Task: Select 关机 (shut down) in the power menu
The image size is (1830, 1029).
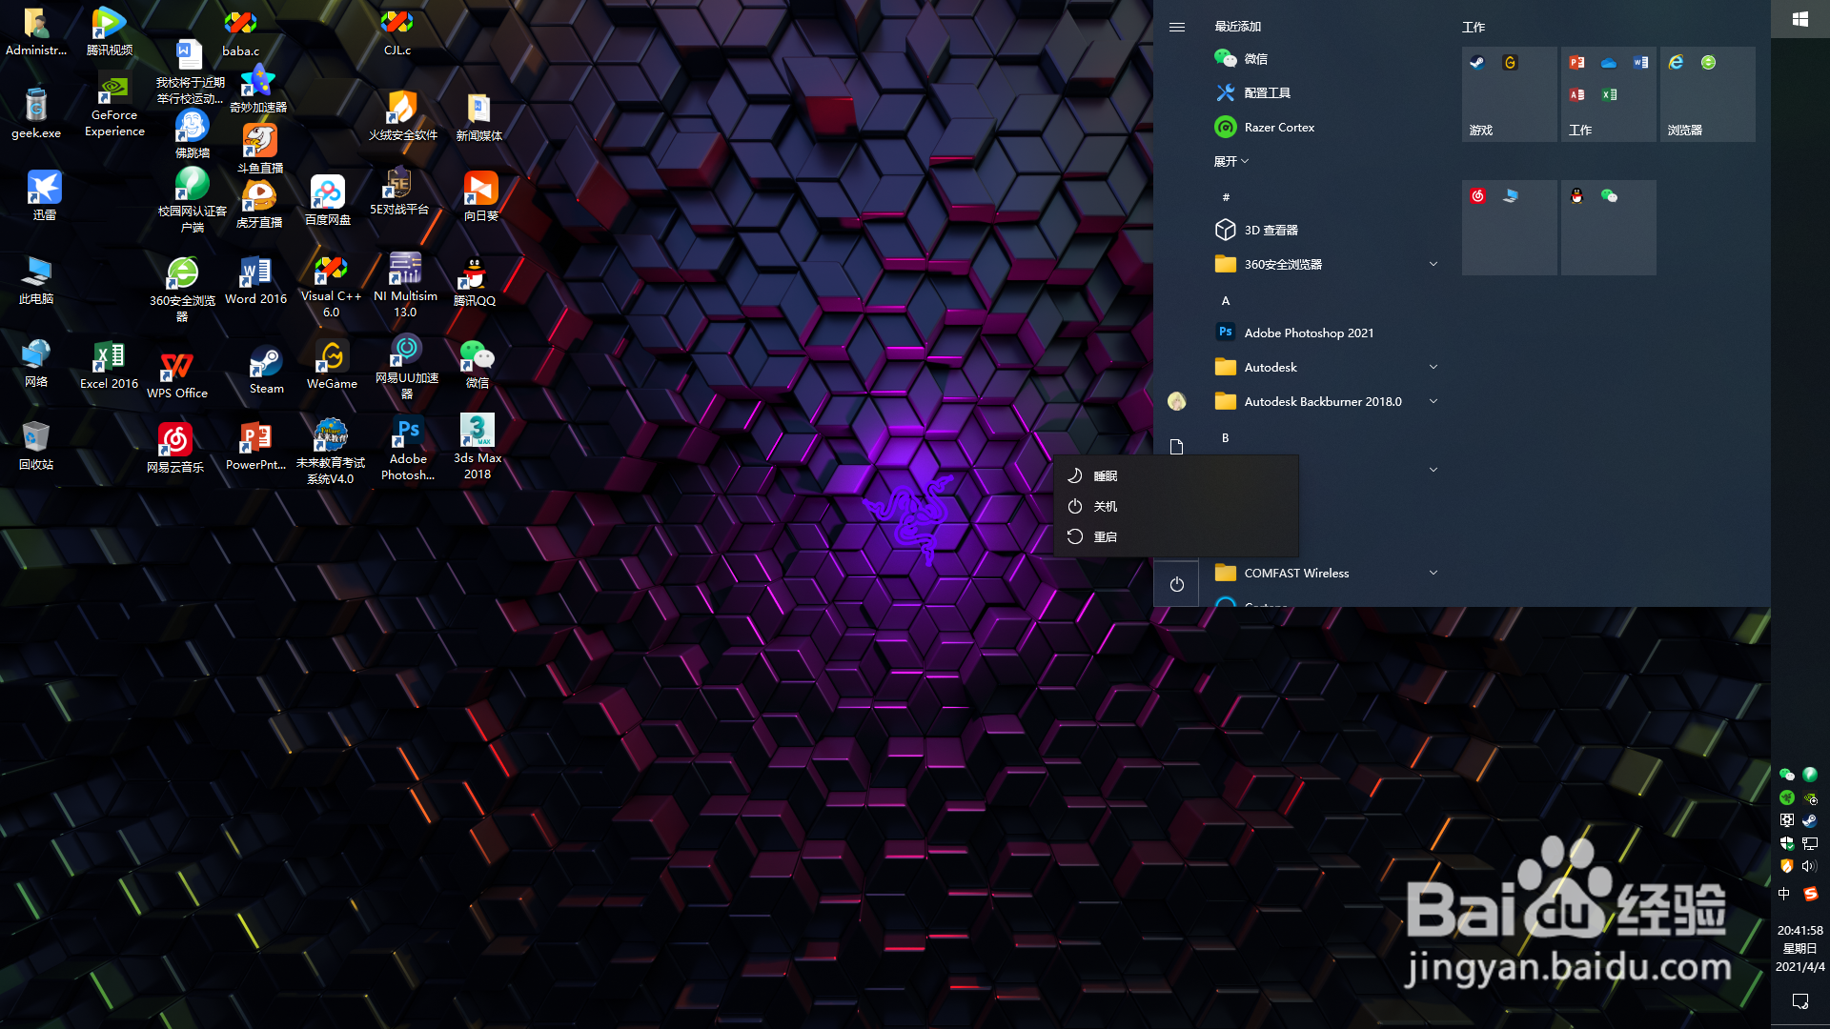Action: pos(1106,506)
